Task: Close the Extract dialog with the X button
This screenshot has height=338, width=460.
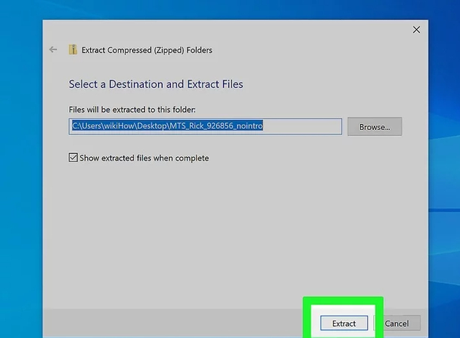Action: click(416, 29)
